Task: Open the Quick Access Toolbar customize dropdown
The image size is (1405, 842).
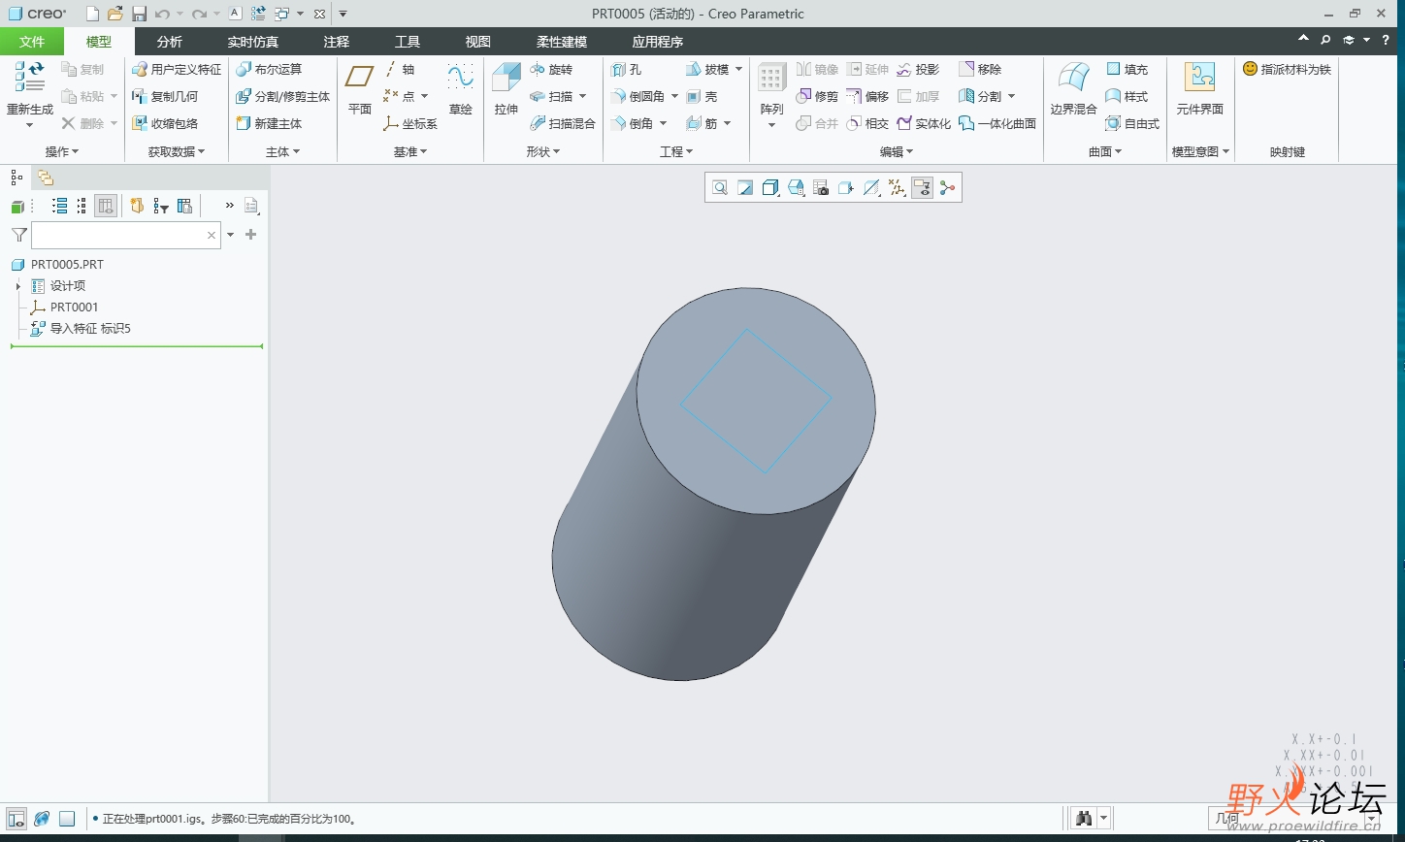Action: point(343,14)
